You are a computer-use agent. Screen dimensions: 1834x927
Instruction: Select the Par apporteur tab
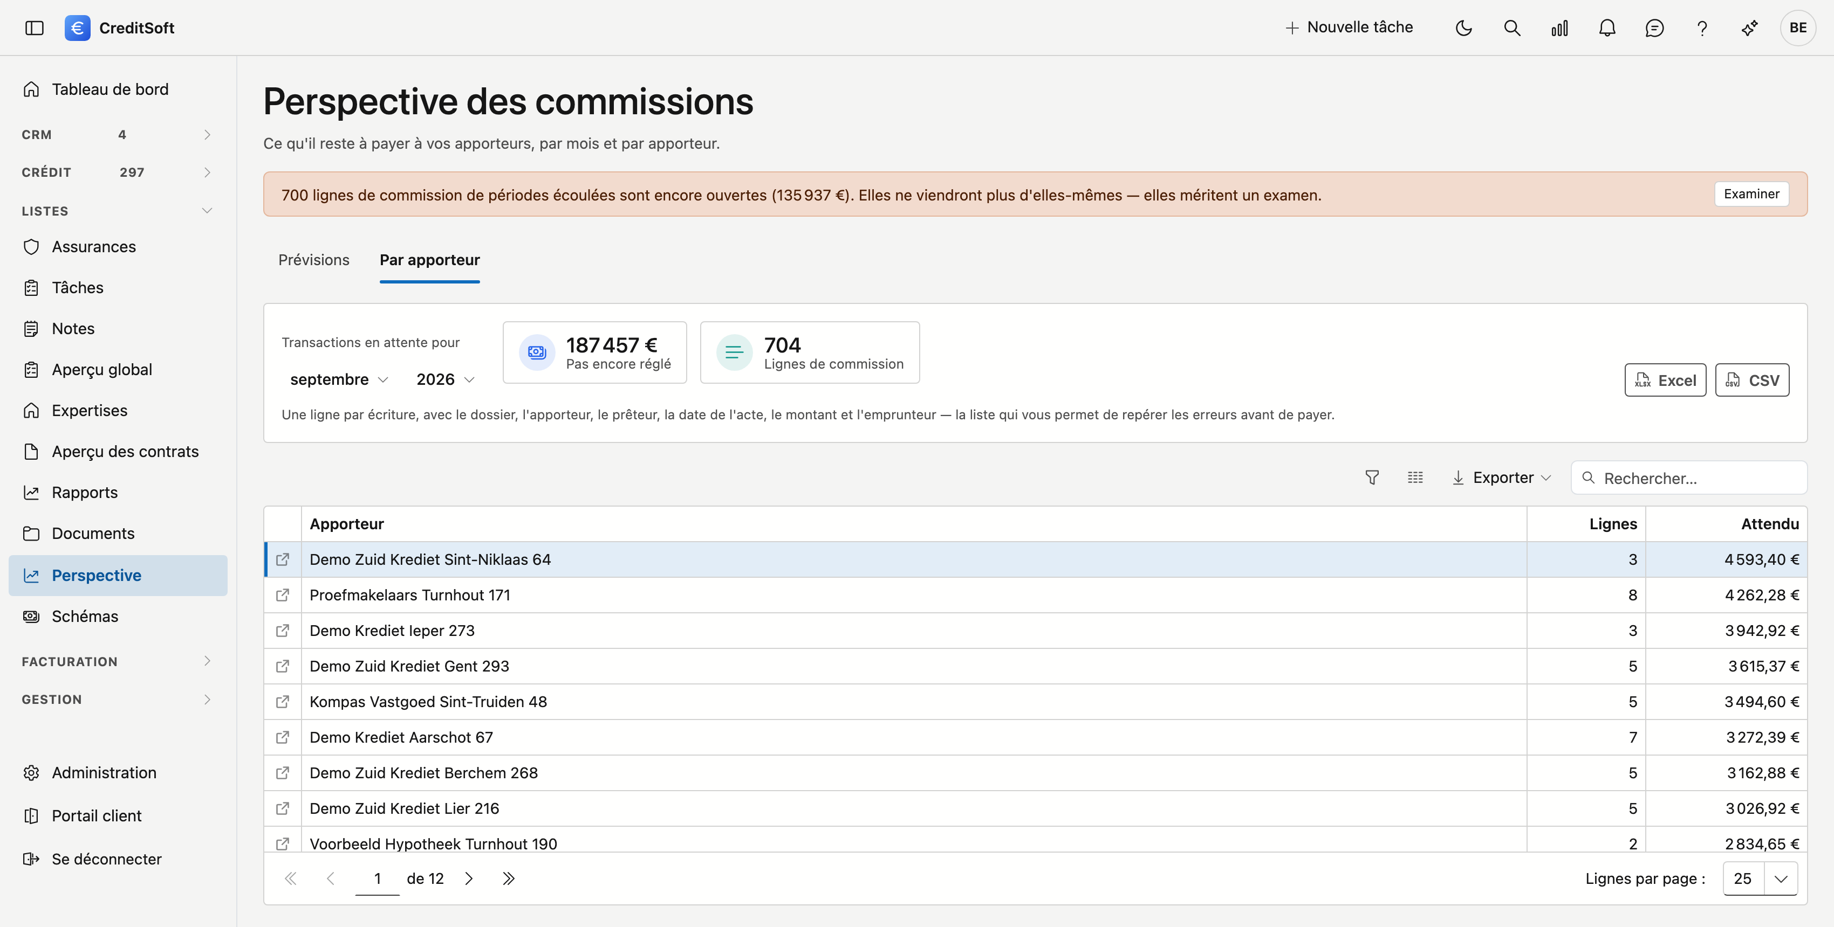[429, 260]
